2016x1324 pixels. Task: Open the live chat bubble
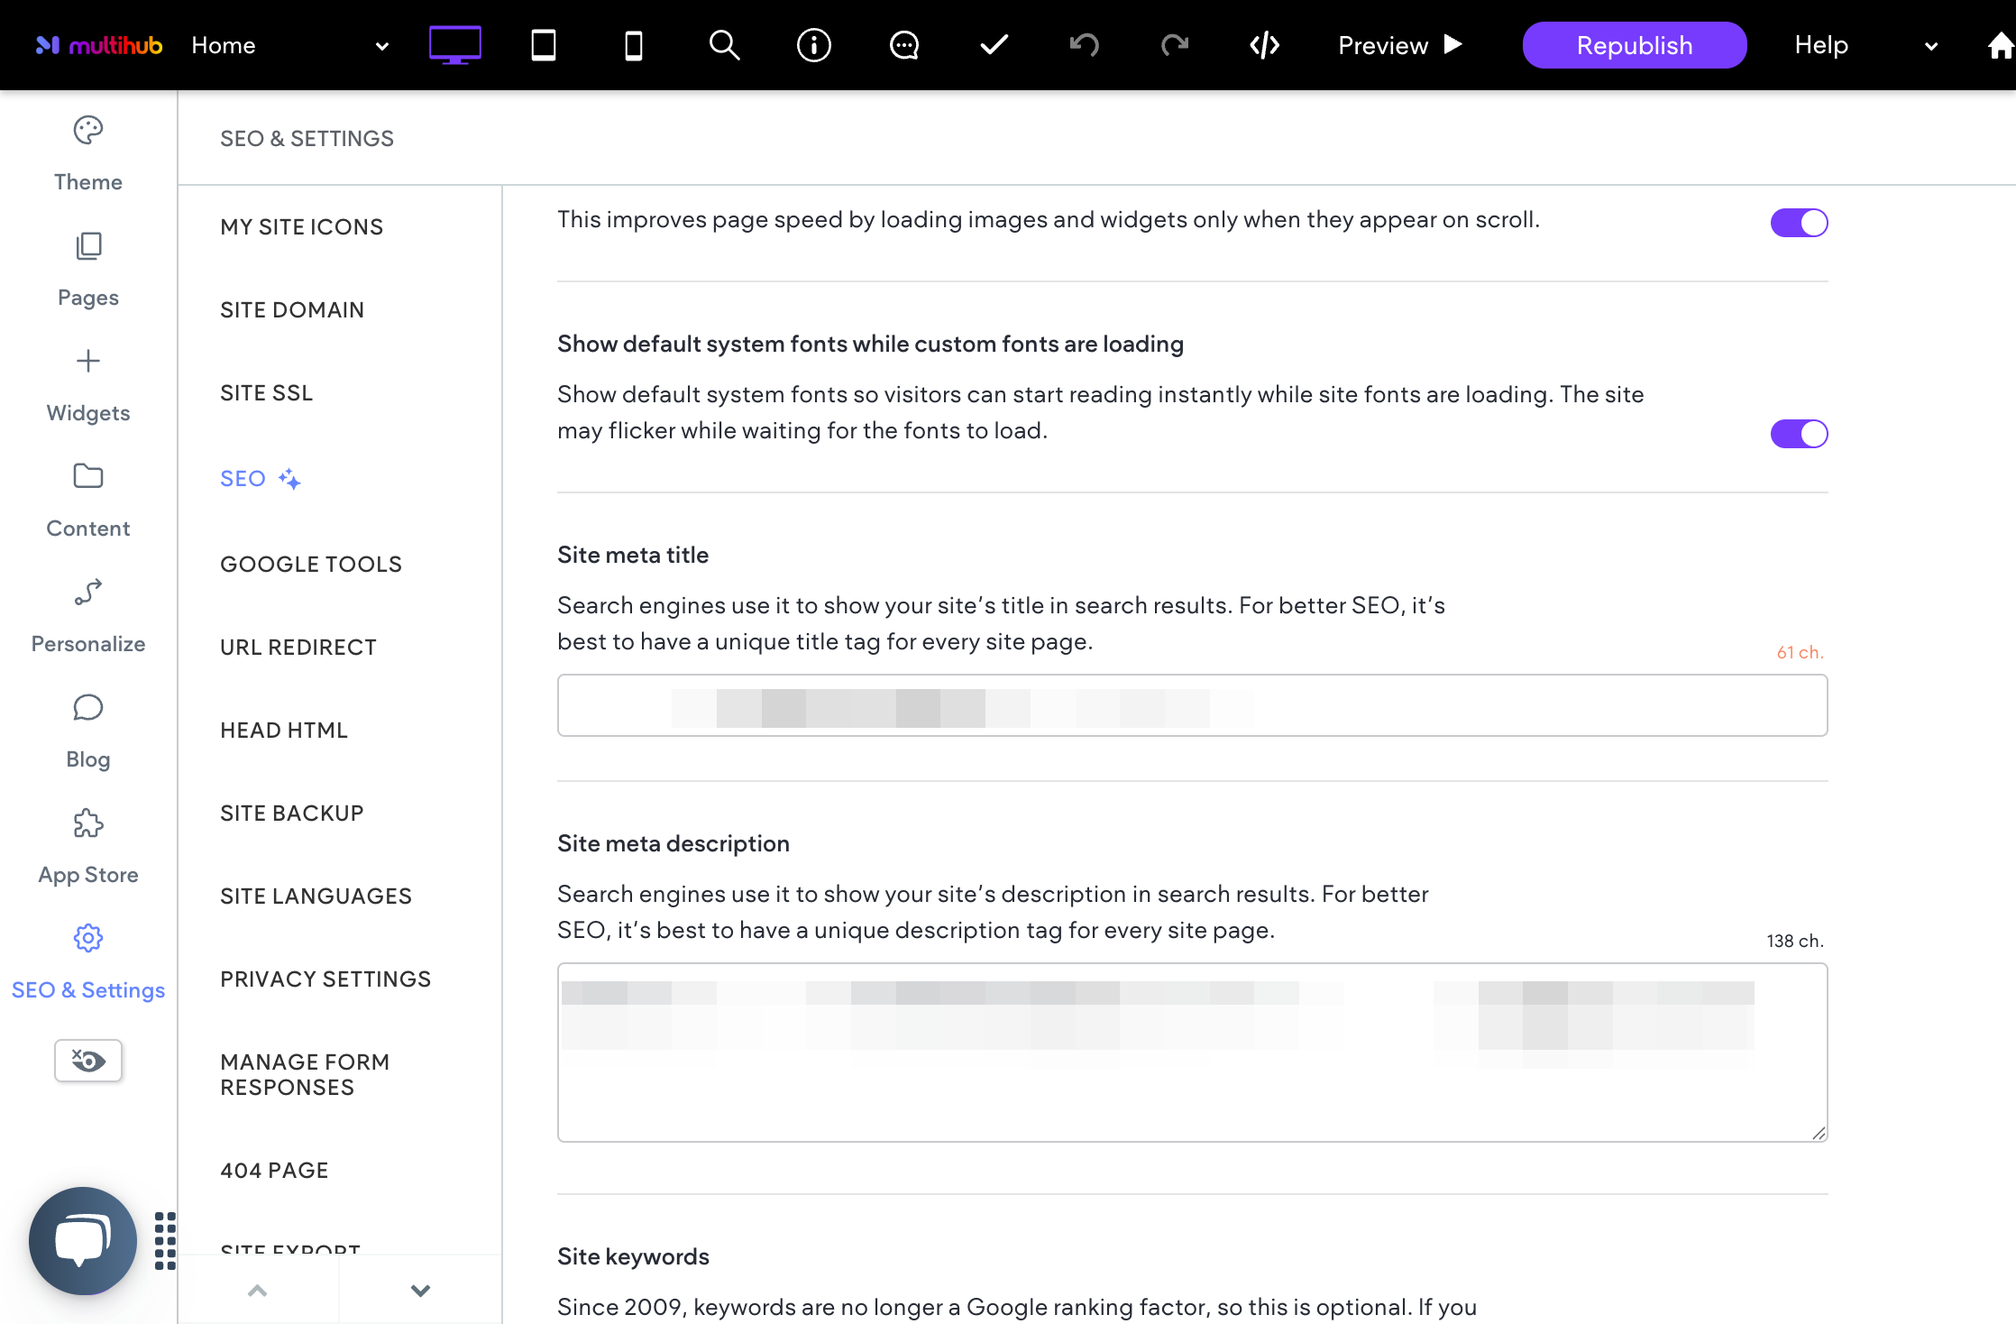pyautogui.click(x=83, y=1241)
